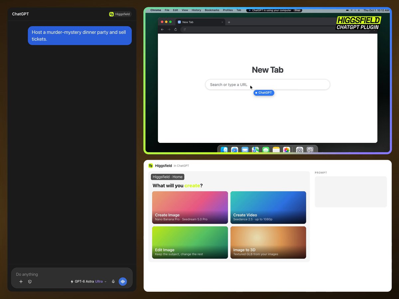
Task: Go back in the Chrome window
Action: pos(162,30)
